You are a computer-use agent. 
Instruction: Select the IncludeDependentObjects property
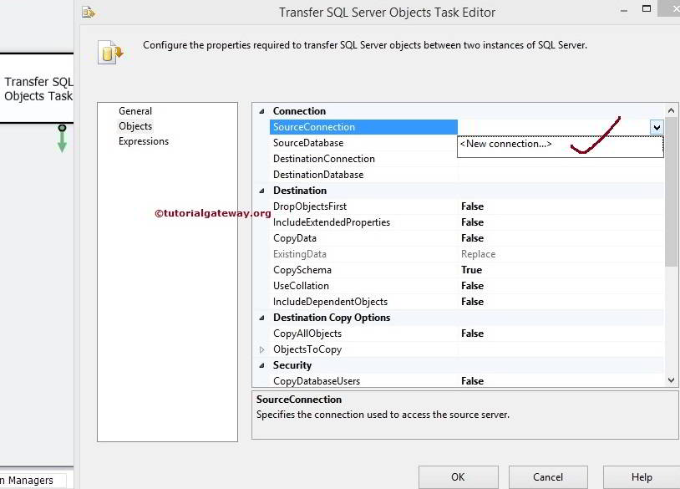pyautogui.click(x=330, y=302)
